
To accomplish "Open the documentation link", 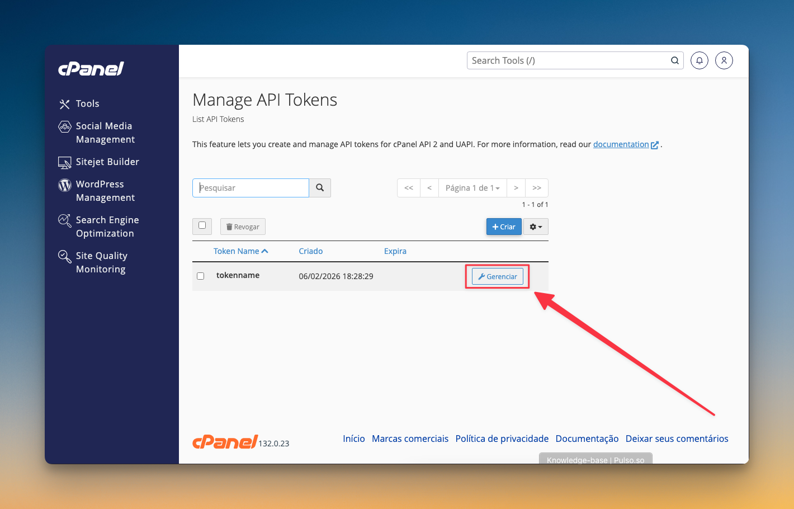I will (621, 144).
